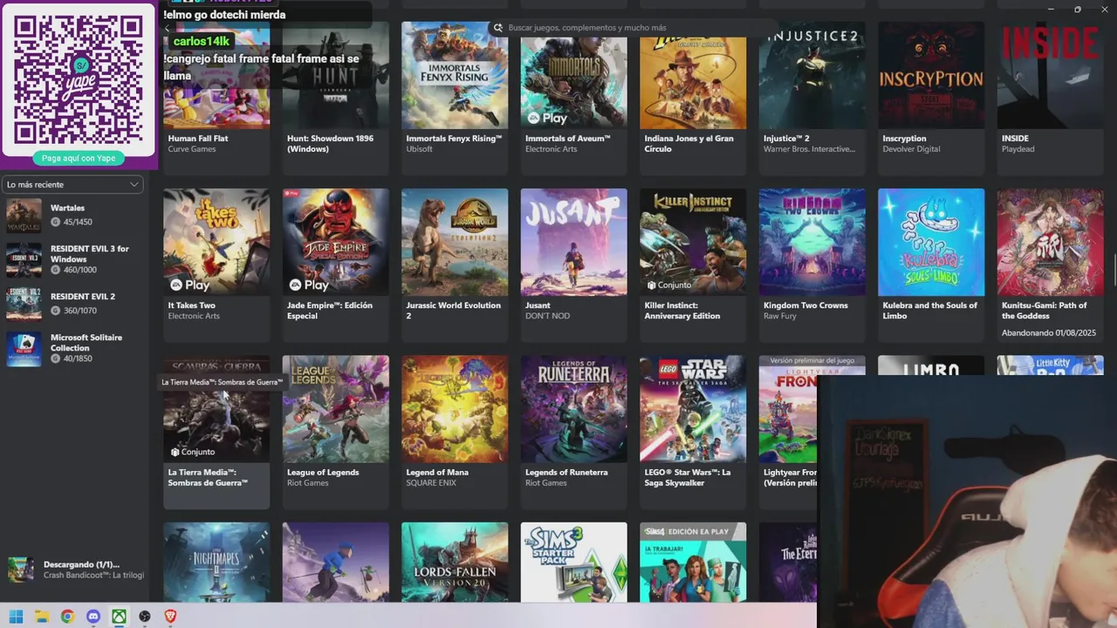Image resolution: width=1117 pixels, height=628 pixels.
Task: Select RESIDENT EVIL 3 for Windows in sidebar
Action: click(x=72, y=259)
